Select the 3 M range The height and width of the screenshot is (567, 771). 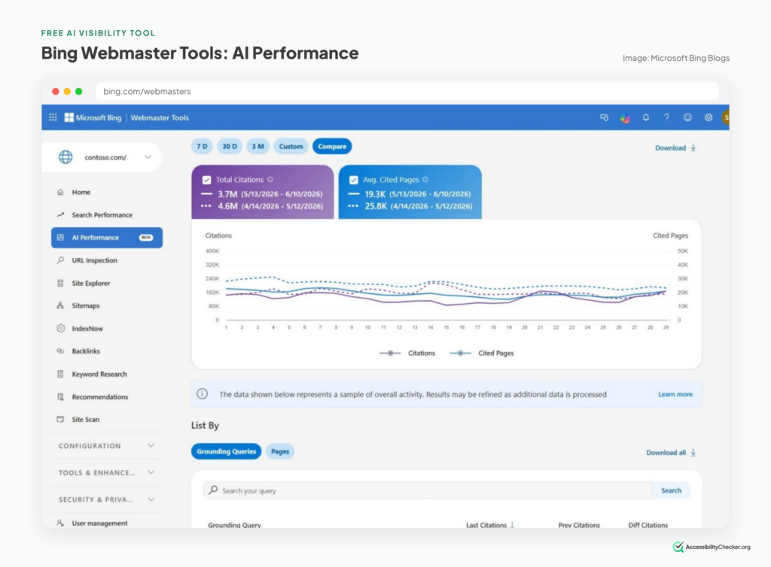[258, 147]
